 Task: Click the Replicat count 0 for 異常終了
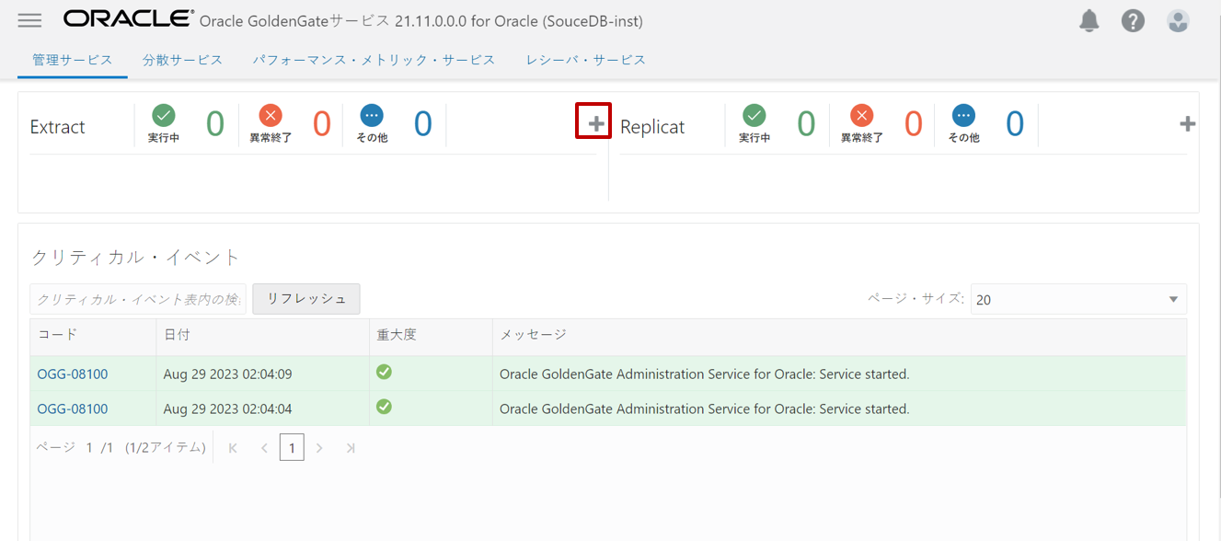[x=913, y=123]
